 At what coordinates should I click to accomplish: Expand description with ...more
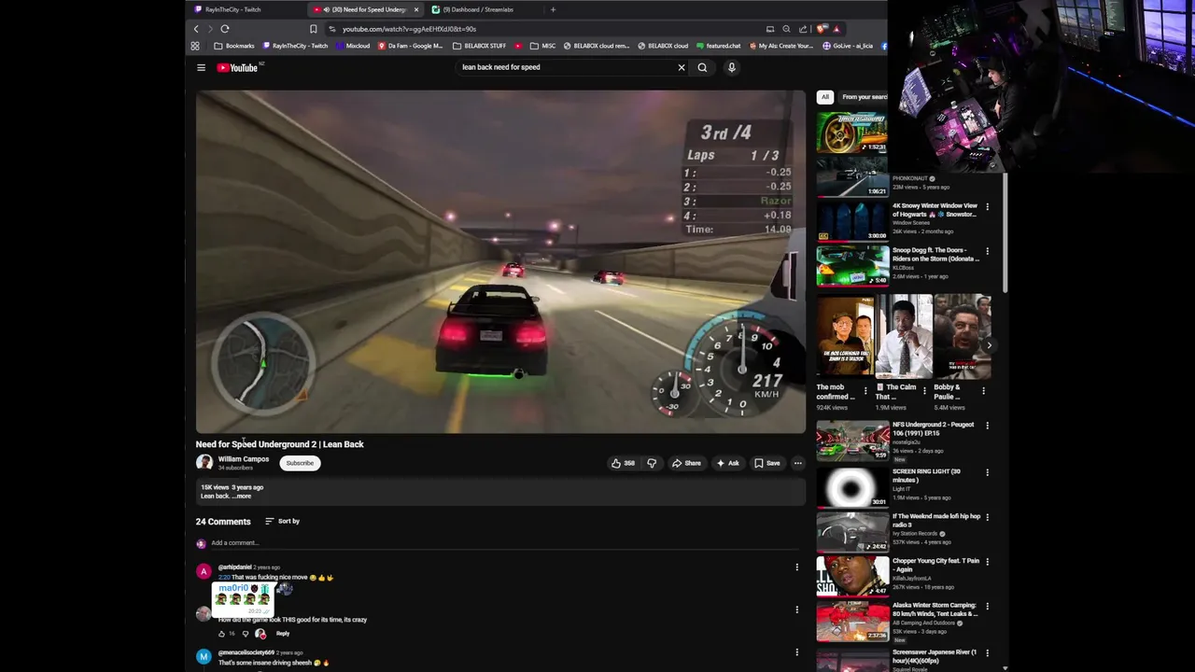coord(241,496)
